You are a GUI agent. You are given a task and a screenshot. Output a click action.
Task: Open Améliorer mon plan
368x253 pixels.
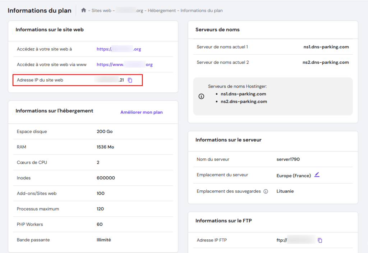141,112
